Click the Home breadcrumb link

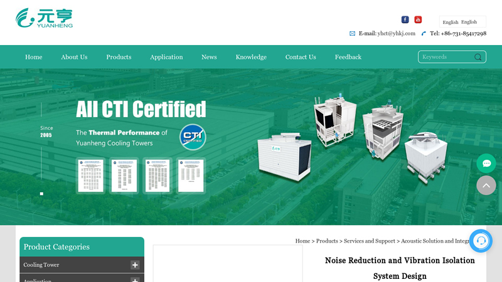click(x=302, y=241)
